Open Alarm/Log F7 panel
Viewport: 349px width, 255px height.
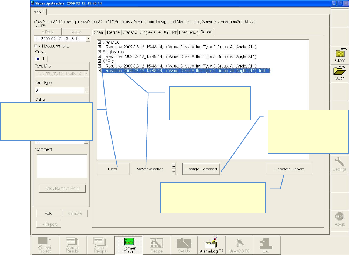pos(210,245)
